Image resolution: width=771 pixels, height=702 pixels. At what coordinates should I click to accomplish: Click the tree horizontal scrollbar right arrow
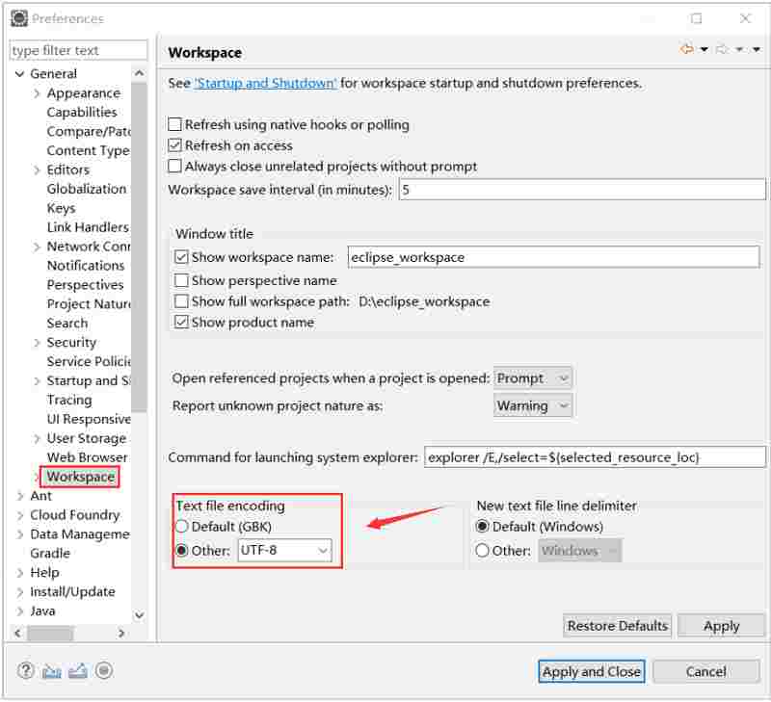(121, 633)
